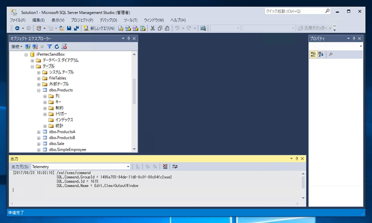Click the Copy icon in toolbar

pyautogui.click(x=160, y=28)
